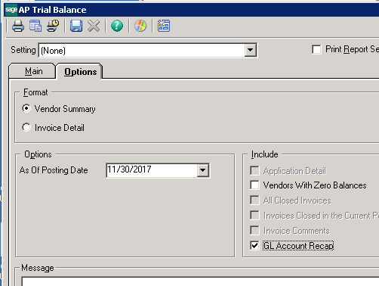Click the form designer icon in the toolbar
Screen dimensions: 379x286
(164, 26)
